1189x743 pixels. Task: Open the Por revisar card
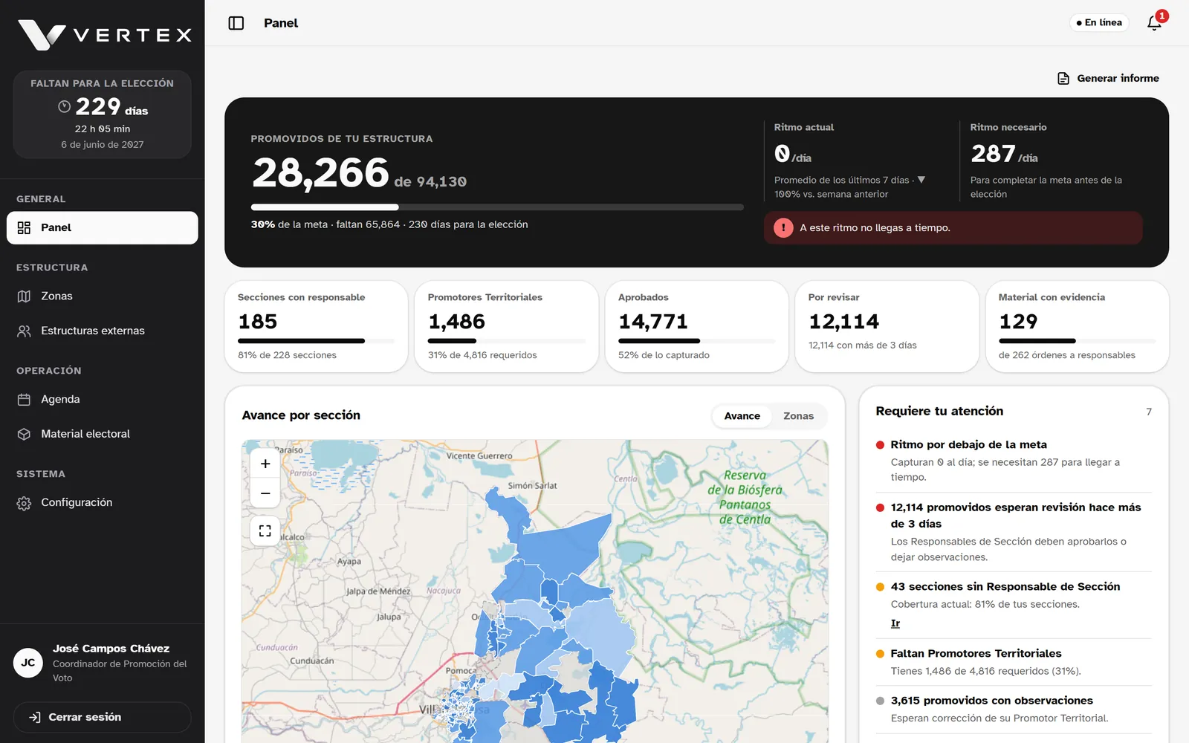click(887, 327)
